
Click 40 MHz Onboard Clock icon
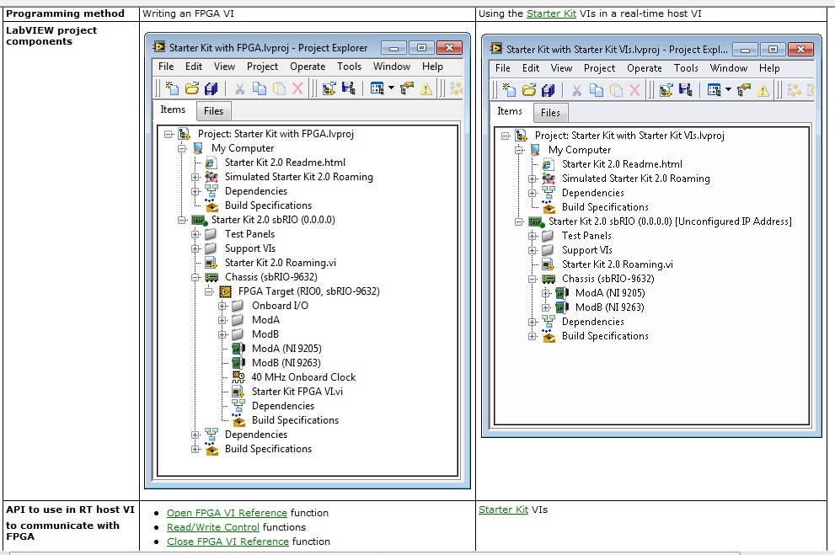pyautogui.click(x=238, y=377)
